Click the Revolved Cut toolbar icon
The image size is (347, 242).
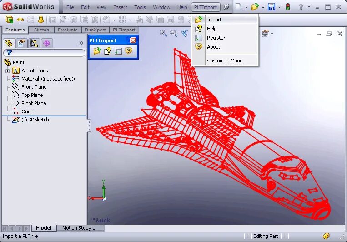[x=74, y=20]
